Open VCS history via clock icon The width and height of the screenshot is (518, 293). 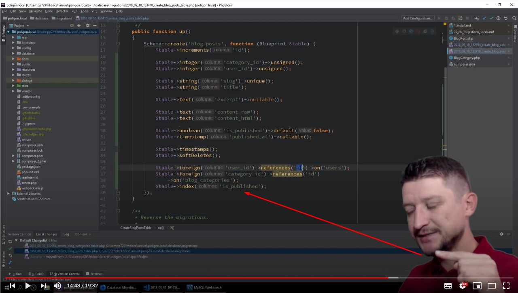(x=498, y=18)
